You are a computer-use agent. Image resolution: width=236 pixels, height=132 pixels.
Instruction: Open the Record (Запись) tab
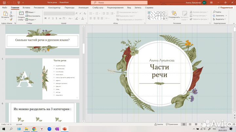(138, 7)
